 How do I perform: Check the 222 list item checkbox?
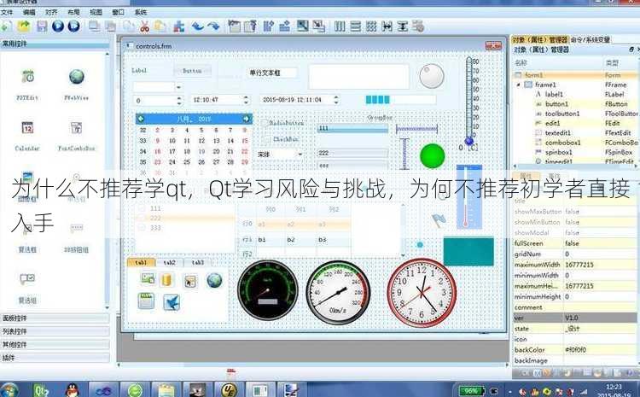[x=142, y=218]
